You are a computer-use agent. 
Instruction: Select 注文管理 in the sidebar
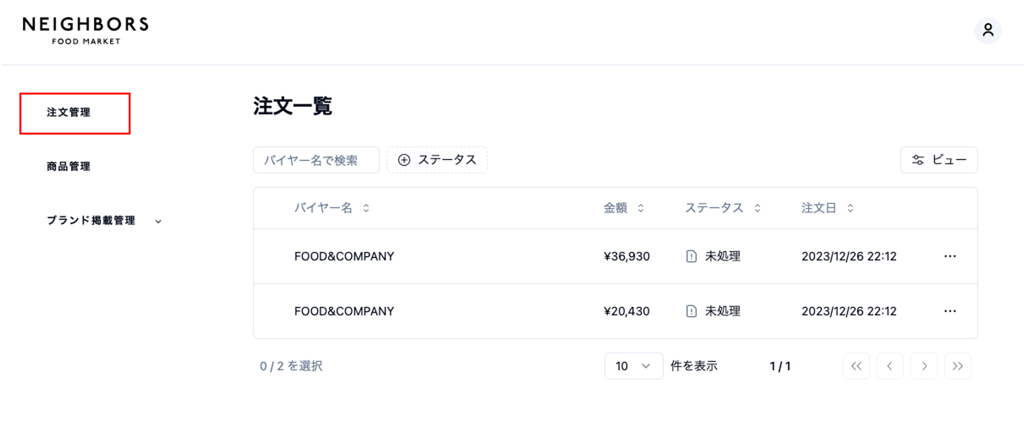68,112
